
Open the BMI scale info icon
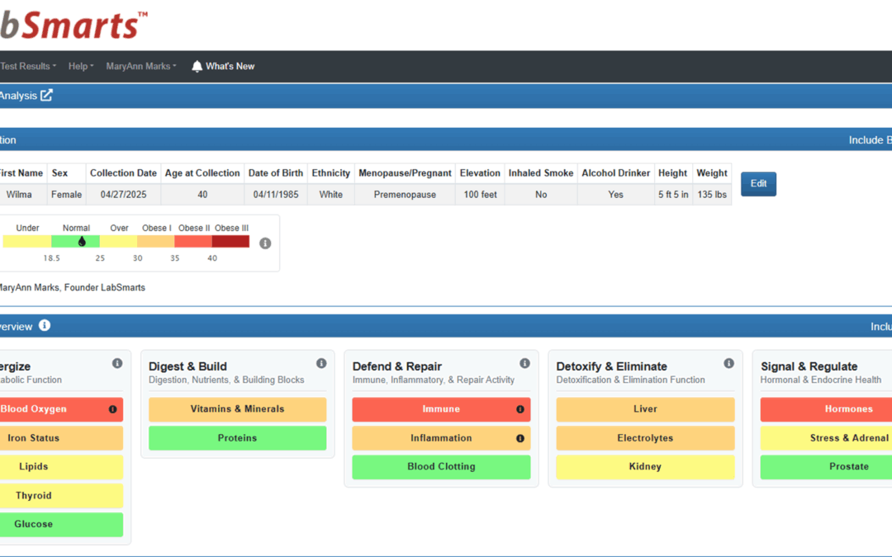click(x=265, y=243)
